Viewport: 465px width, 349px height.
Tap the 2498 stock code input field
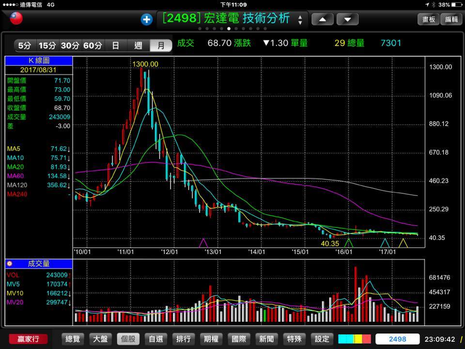397,339
